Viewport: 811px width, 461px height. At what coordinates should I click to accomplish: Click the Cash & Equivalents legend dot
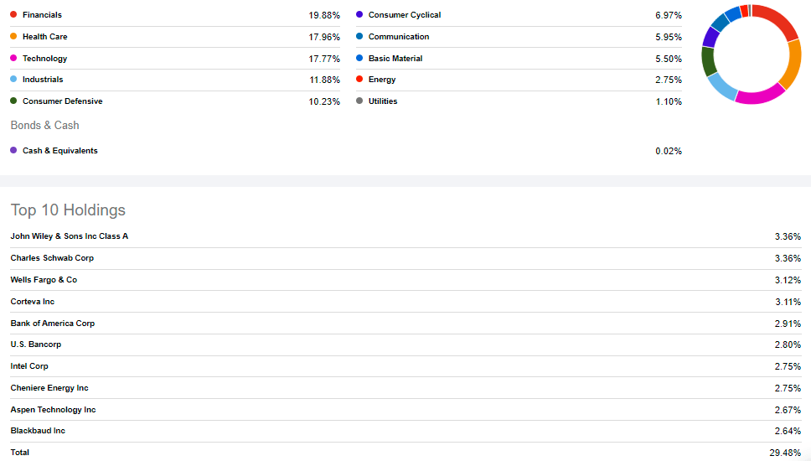pyautogui.click(x=13, y=150)
